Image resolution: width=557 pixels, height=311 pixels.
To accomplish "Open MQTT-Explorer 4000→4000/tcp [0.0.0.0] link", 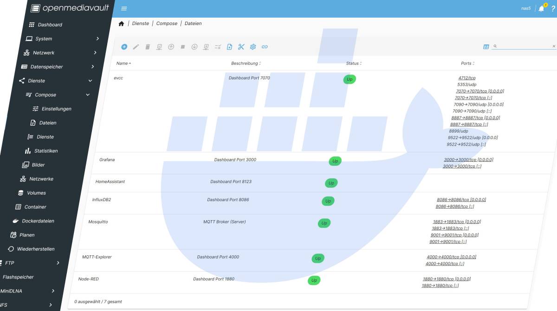I will tap(451, 257).
